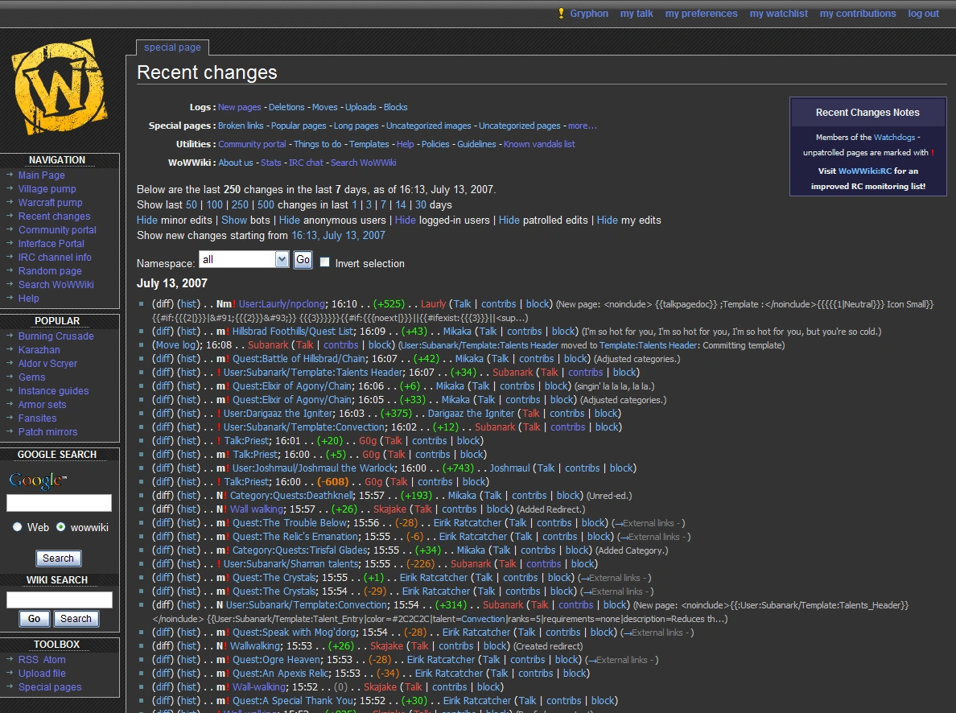The image size is (956, 713).
Task: Open the Blocks log link
Action: point(396,107)
